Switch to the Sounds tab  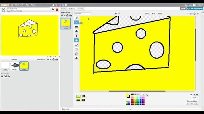(x=81, y=9)
